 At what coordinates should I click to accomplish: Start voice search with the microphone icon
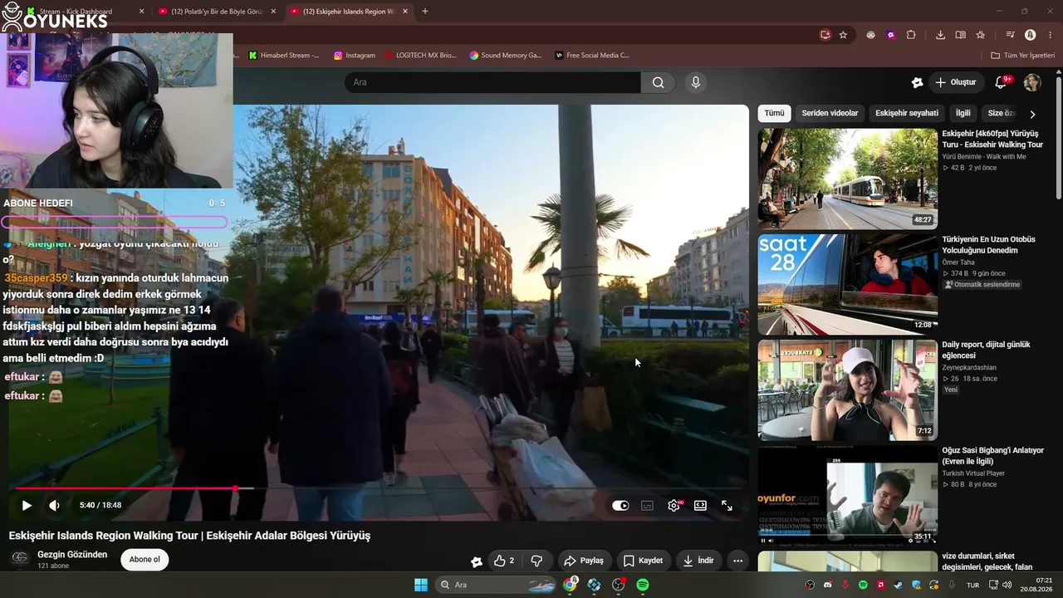(696, 82)
